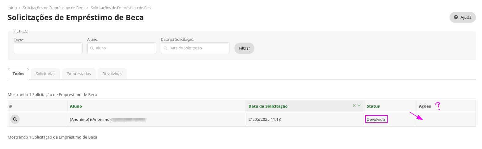
Task: Select the Emprestadas tab
Action: pos(79,74)
